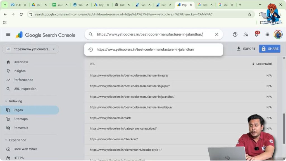Select the yeticoolers.in/cart/ URL row
The height and width of the screenshot is (161, 286).
pyautogui.click(x=181, y=118)
